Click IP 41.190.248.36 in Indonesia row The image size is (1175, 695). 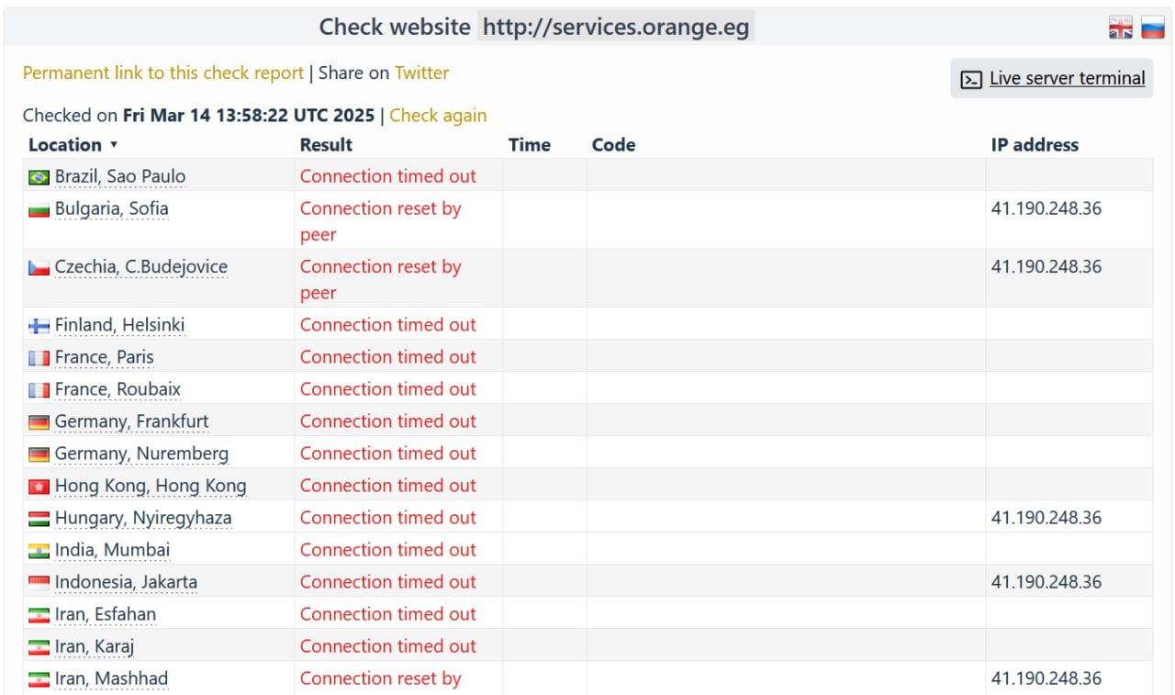tap(1046, 582)
